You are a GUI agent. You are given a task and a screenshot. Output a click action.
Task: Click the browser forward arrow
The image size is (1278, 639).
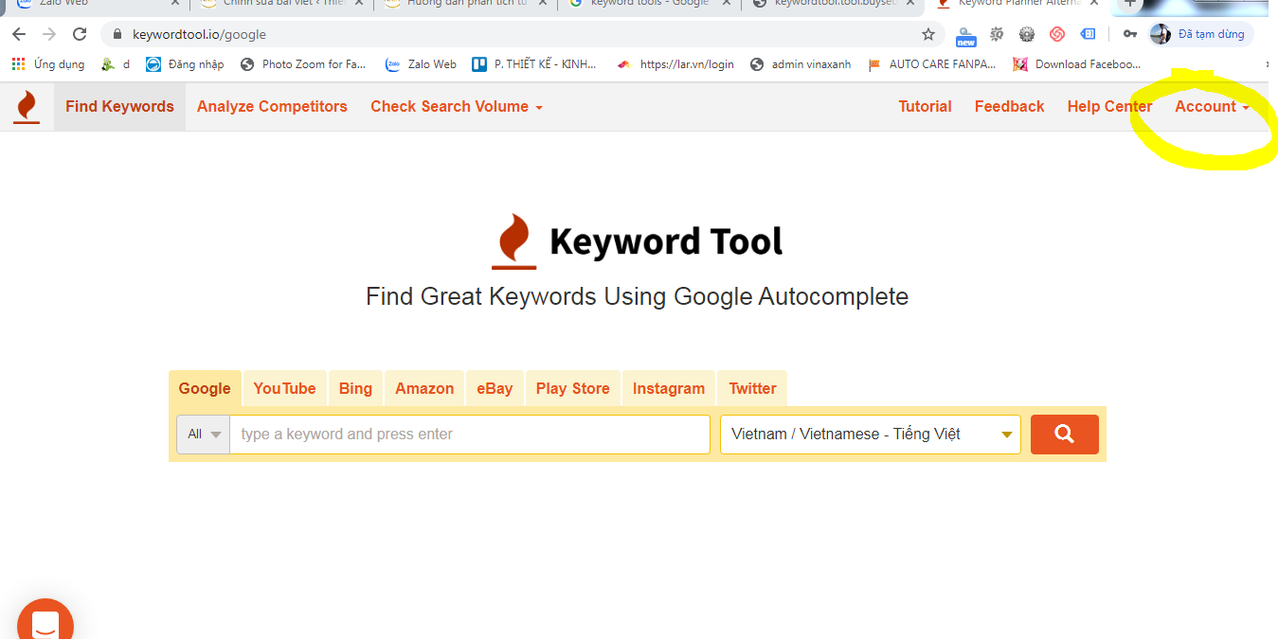tap(49, 34)
